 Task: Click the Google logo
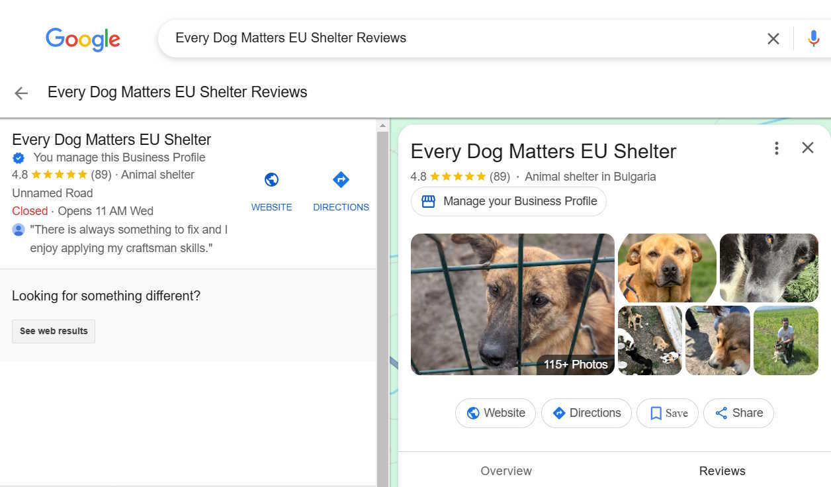click(x=83, y=39)
